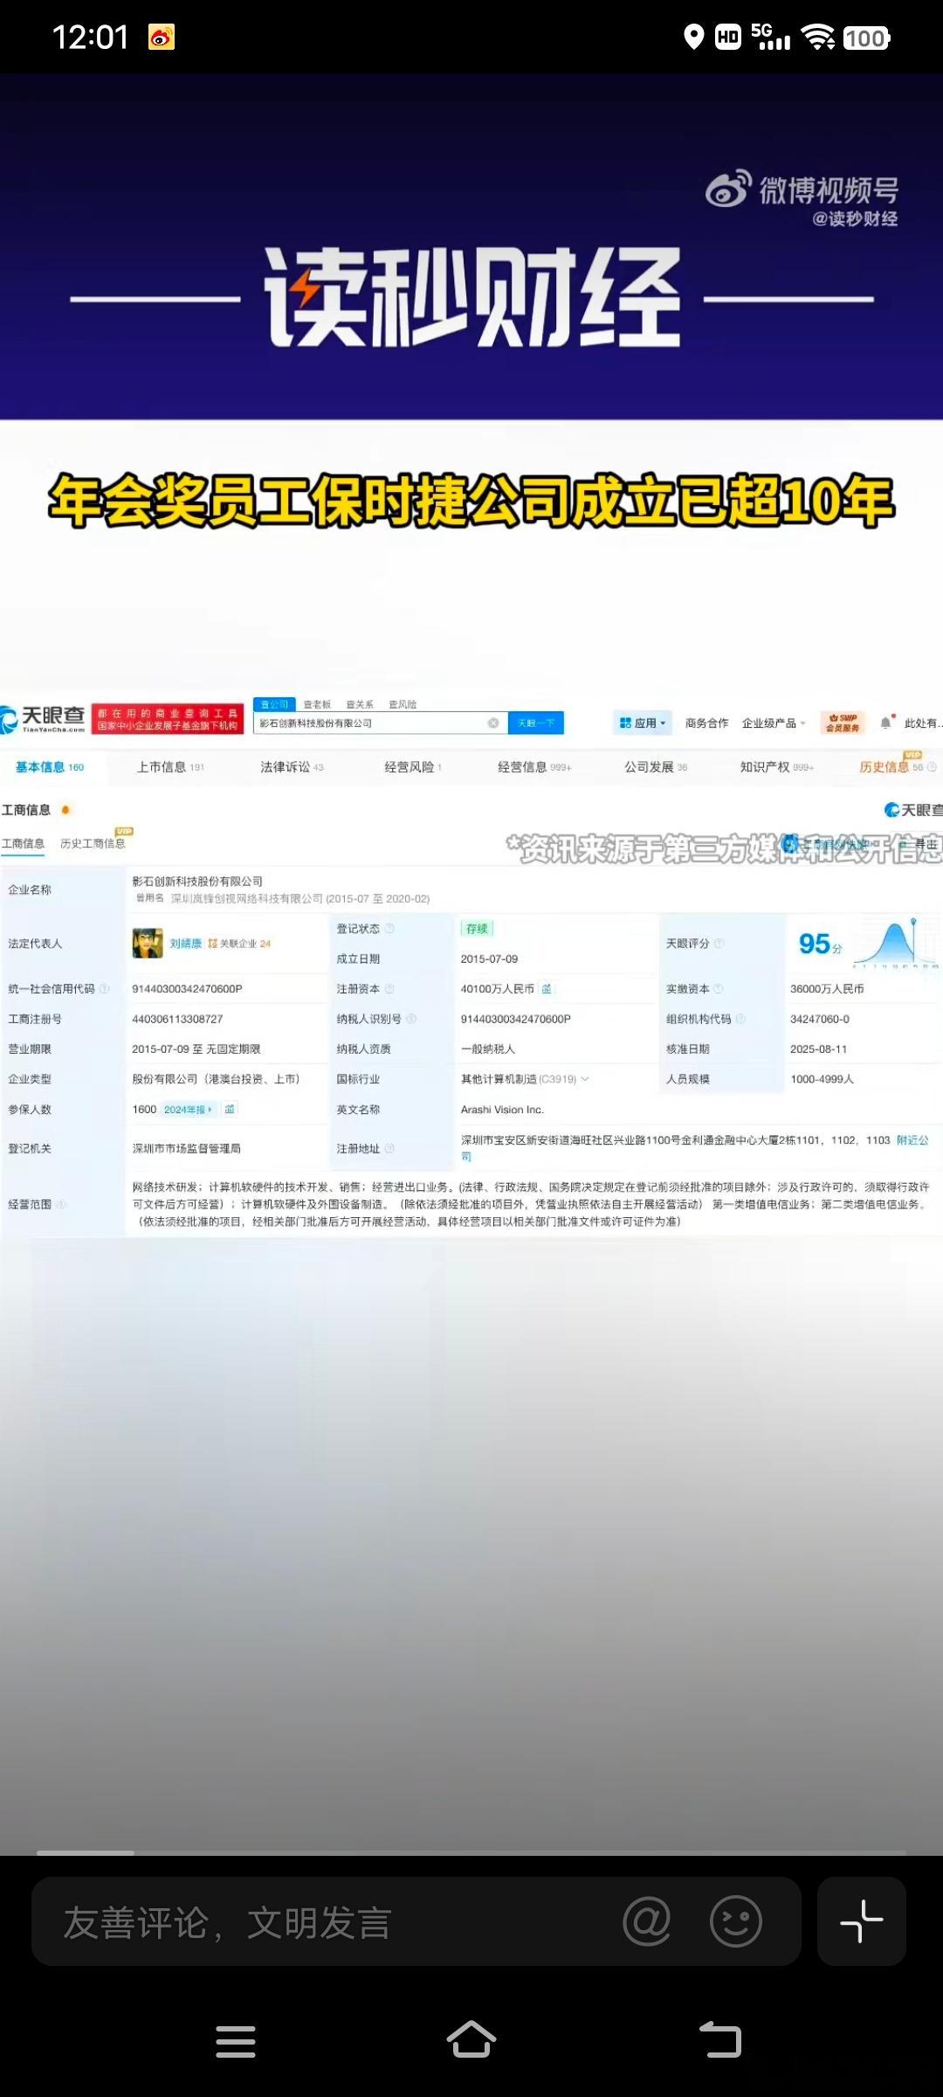Tap the legal representative avatar photo
This screenshot has width=943, height=2097.
[148, 943]
